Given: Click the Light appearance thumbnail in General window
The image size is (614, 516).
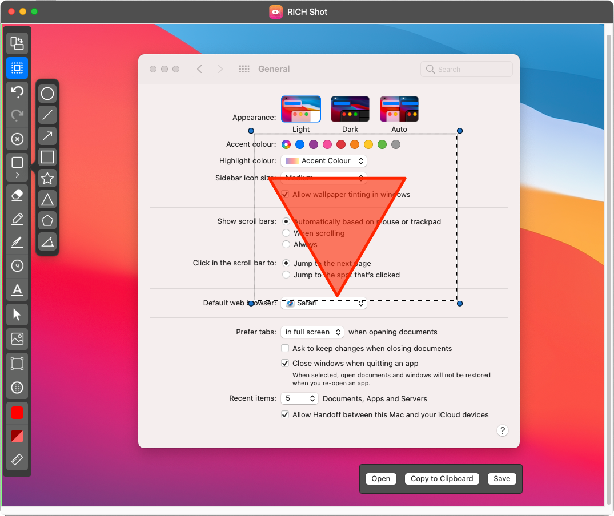Looking at the screenshot, I should [301, 109].
